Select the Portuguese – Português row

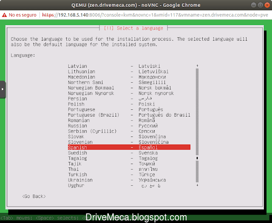pos(129,109)
